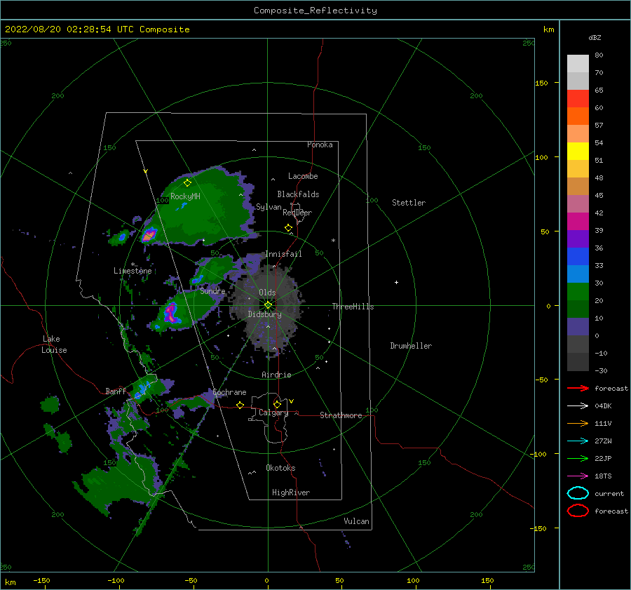Image resolution: width=631 pixels, height=590 pixels.
Task: Click the Drumheller label
Action: (x=411, y=346)
